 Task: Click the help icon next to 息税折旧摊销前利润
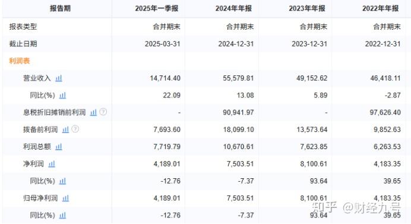pyautogui.click(x=103, y=112)
